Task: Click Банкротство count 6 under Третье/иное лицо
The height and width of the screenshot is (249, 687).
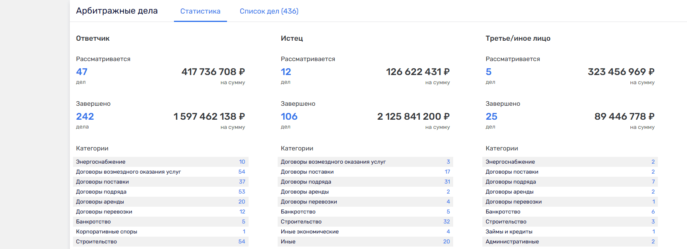Action: point(653,211)
